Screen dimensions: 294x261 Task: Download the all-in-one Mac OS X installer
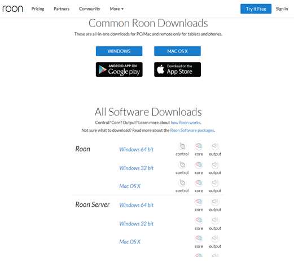coord(177,51)
